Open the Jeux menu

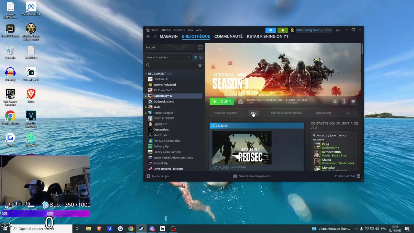coord(190,30)
